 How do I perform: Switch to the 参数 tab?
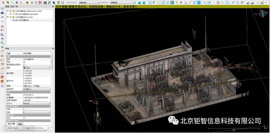click(20, 124)
